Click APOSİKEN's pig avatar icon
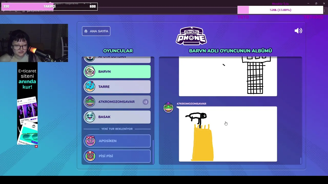 90,141
